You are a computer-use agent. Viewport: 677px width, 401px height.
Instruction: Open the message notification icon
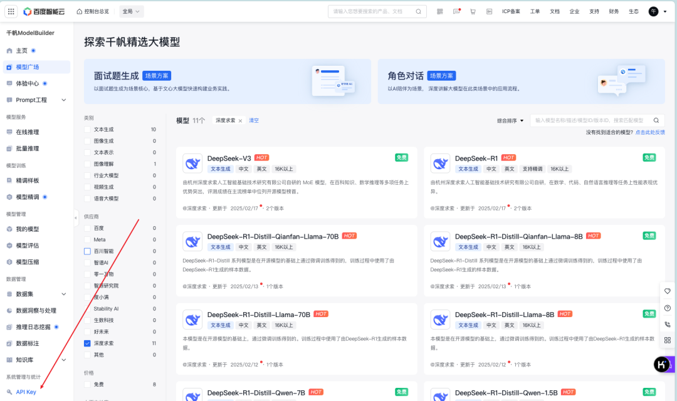click(x=456, y=12)
